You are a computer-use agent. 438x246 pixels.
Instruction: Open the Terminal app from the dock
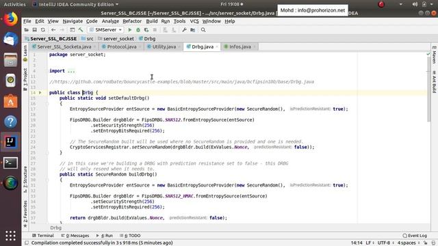(x=11, y=163)
